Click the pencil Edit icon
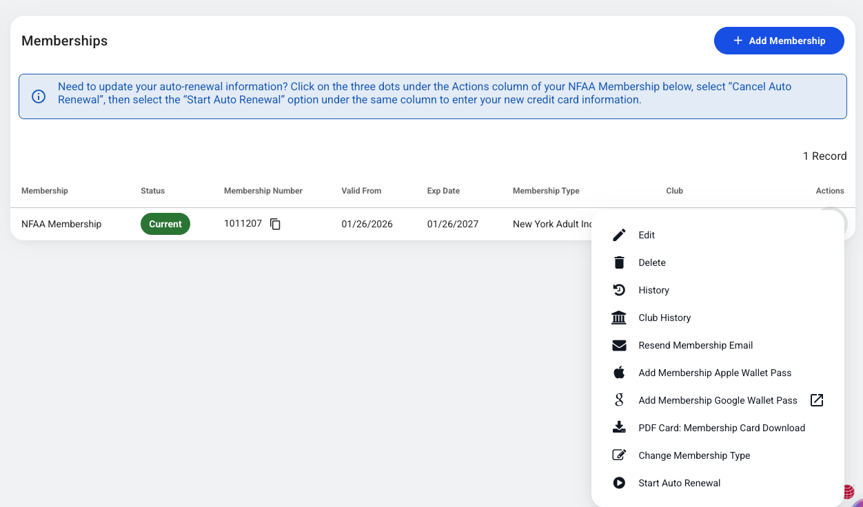Screen dimensions: 863x507 (x=619, y=235)
